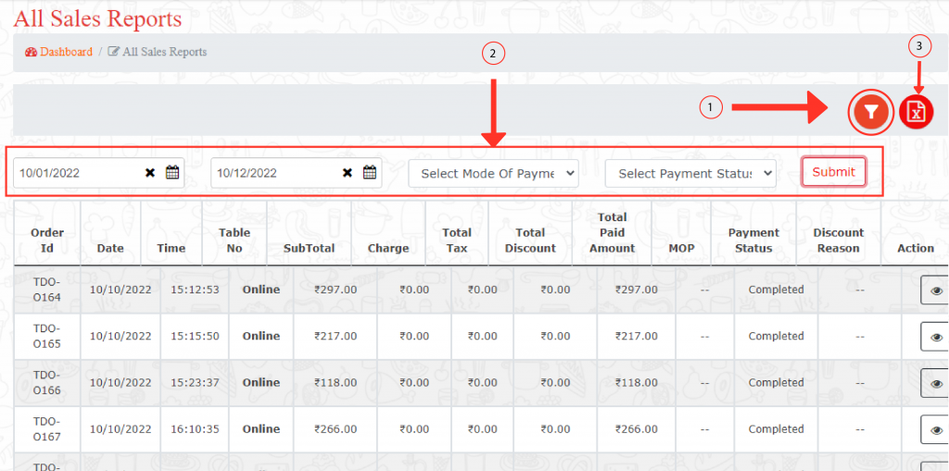Expand Select Mode Of Payment dropdown

(x=493, y=173)
